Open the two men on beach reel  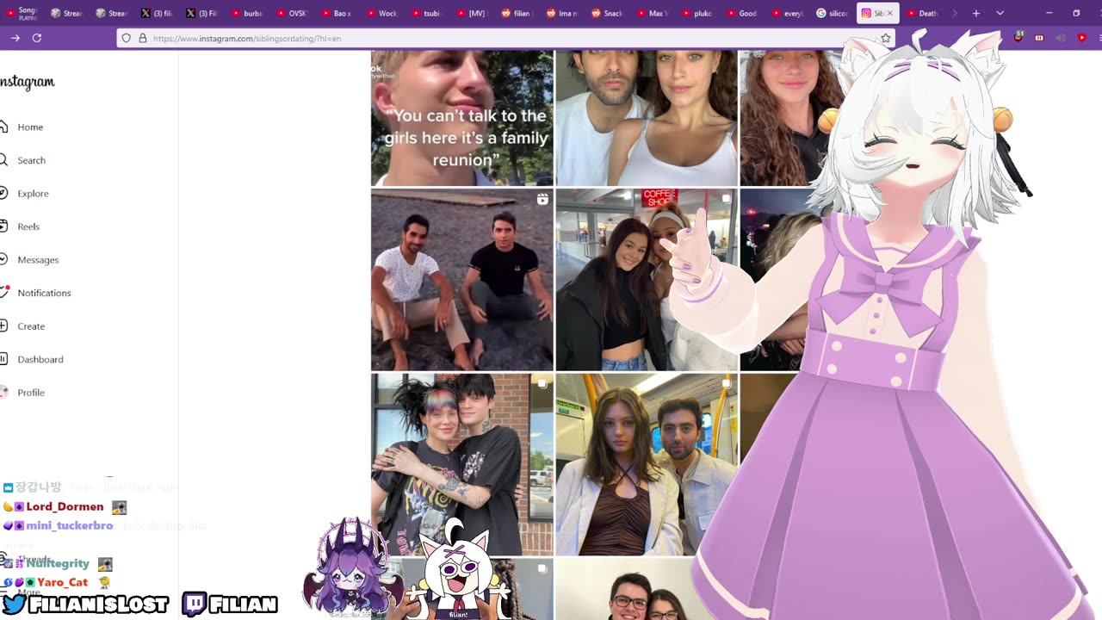pos(462,280)
